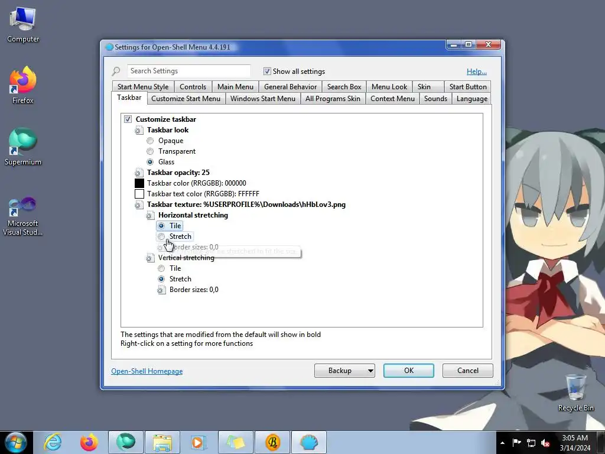The width and height of the screenshot is (605, 454).
Task: Click the gear icon beside Taskbar texture
Action: tap(139, 205)
